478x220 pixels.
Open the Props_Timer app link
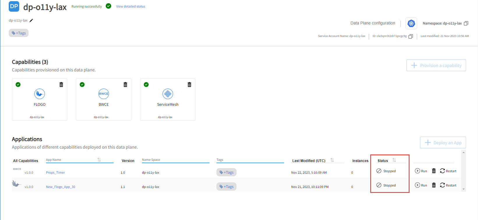pyautogui.click(x=55, y=173)
